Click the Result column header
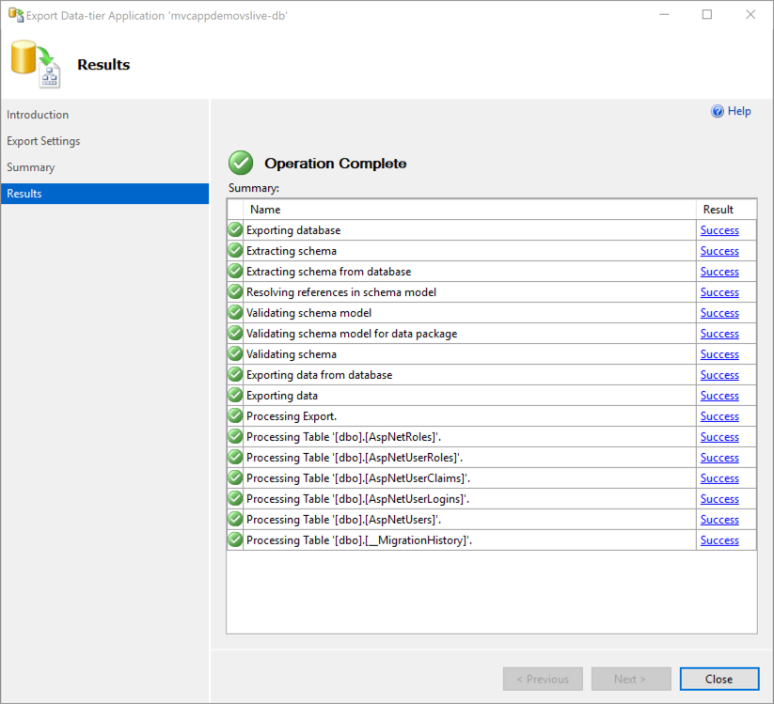The width and height of the screenshot is (774, 704). [718, 210]
